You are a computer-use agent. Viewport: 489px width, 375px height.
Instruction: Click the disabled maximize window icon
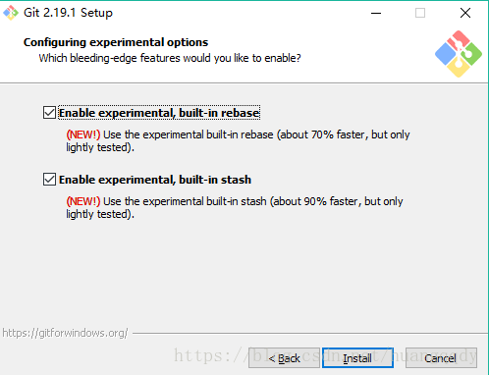pyautogui.click(x=420, y=13)
